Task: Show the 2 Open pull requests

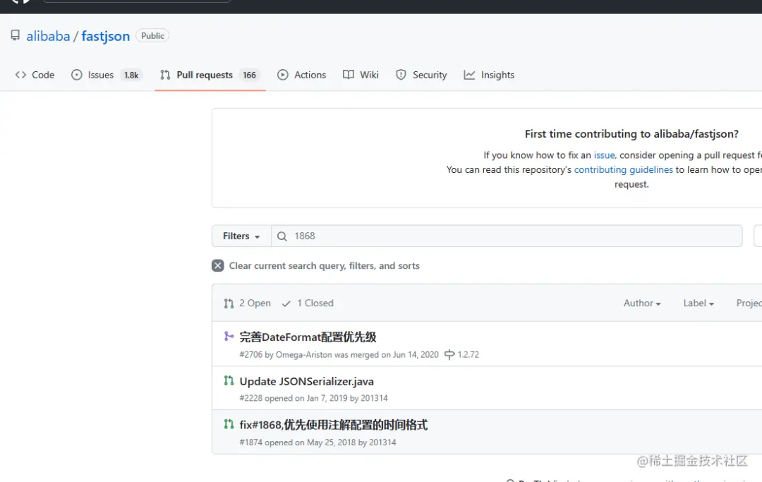Action: (248, 303)
